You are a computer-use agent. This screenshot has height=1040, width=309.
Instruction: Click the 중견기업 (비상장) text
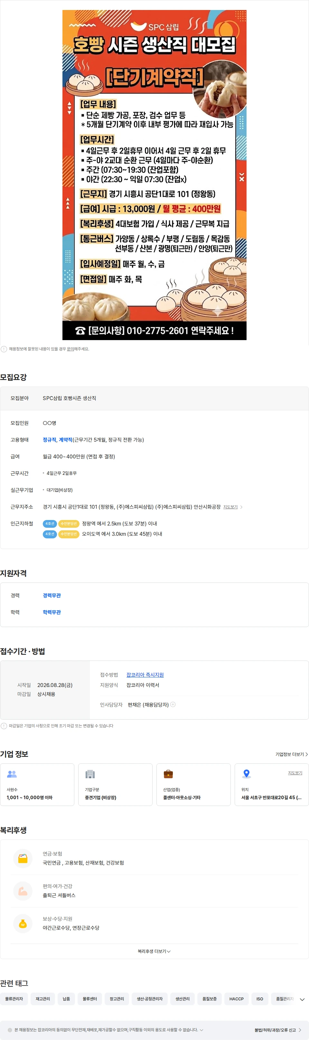click(x=100, y=797)
